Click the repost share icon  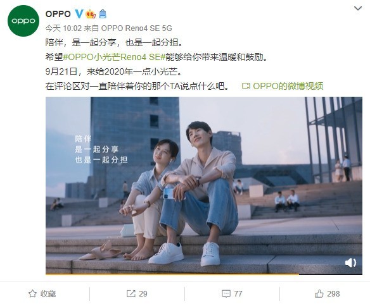[131, 293]
